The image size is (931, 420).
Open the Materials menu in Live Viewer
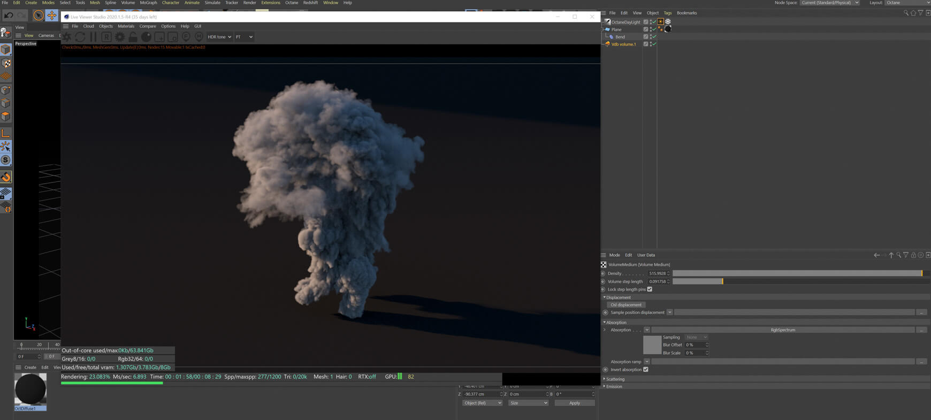coord(126,26)
